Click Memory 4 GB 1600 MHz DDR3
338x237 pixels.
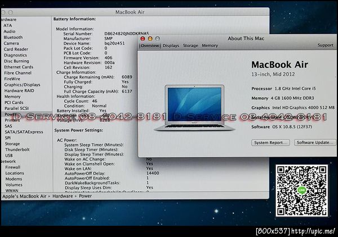tap(283, 98)
